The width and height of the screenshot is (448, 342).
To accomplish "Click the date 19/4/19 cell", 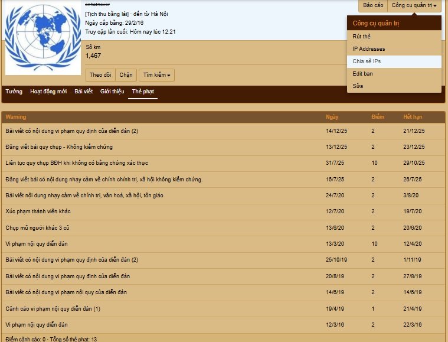I will click(x=335, y=309).
